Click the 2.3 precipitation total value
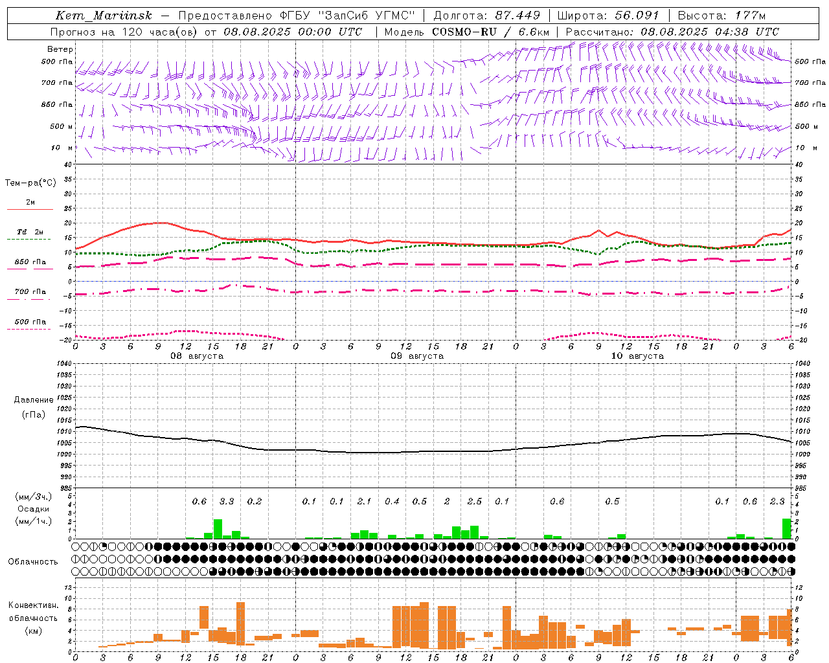Image resolution: width=829 pixels, height=663 pixels. coord(777,501)
